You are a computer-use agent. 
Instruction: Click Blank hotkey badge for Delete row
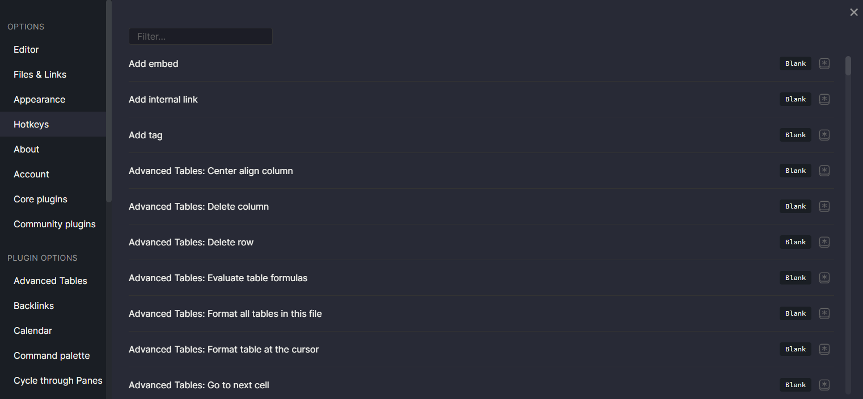pos(795,242)
